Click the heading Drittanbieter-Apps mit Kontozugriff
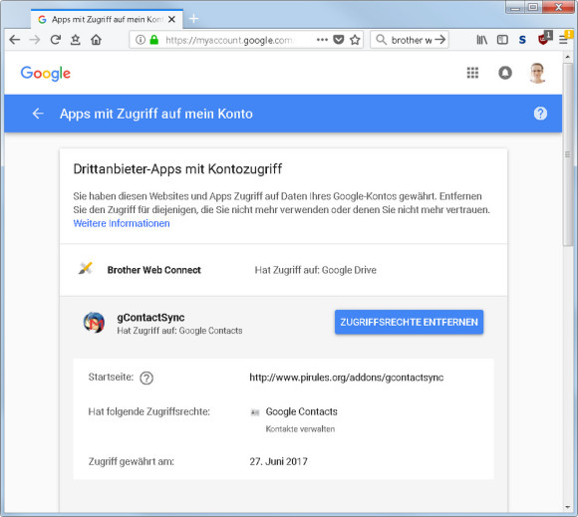 pyautogui.click(x=177, y=169)
